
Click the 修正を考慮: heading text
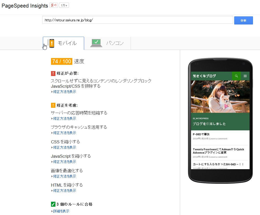(67, 105)
